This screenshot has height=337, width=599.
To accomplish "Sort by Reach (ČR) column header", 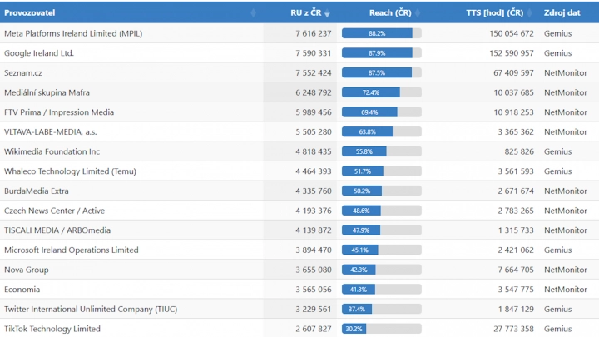I will point(390,12).
